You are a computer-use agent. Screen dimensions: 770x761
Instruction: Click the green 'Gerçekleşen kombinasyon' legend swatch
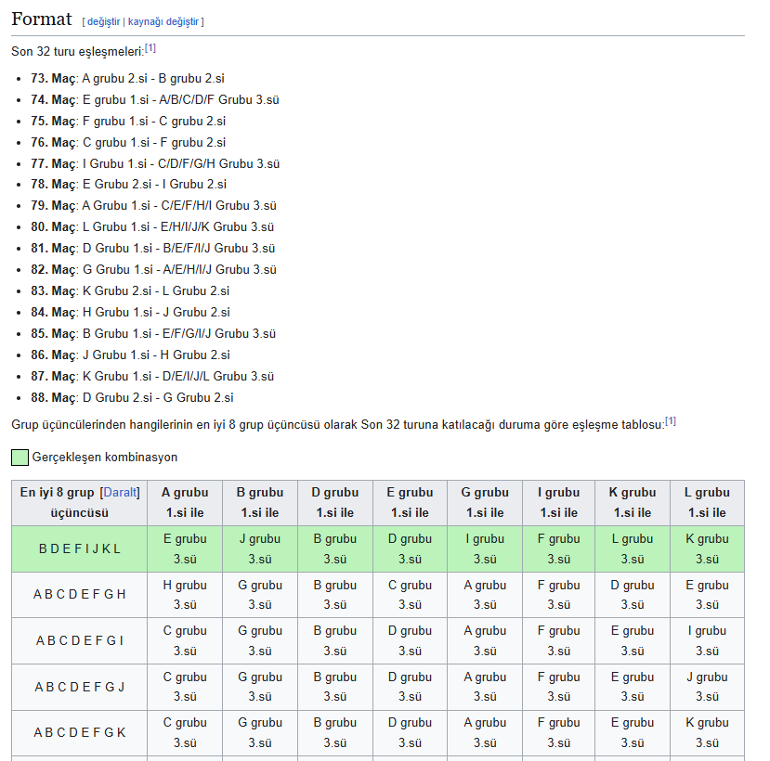point(20,458)
